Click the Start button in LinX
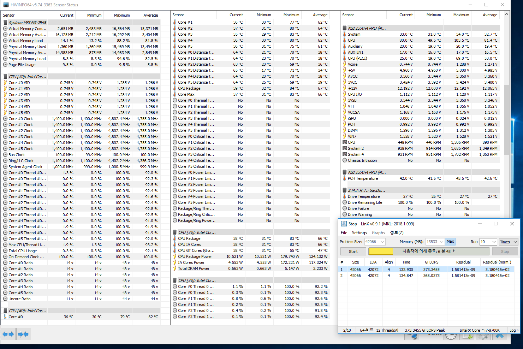 pyautogui.click(x=353, y=252)
